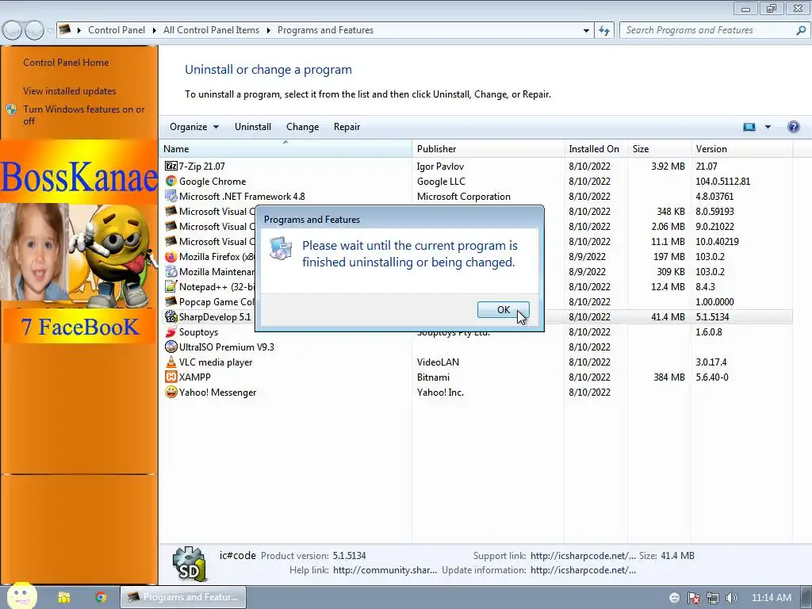Expand the view options dropdown arrow
The height and width of the screenshot is (609, 812).
[768, 127]
